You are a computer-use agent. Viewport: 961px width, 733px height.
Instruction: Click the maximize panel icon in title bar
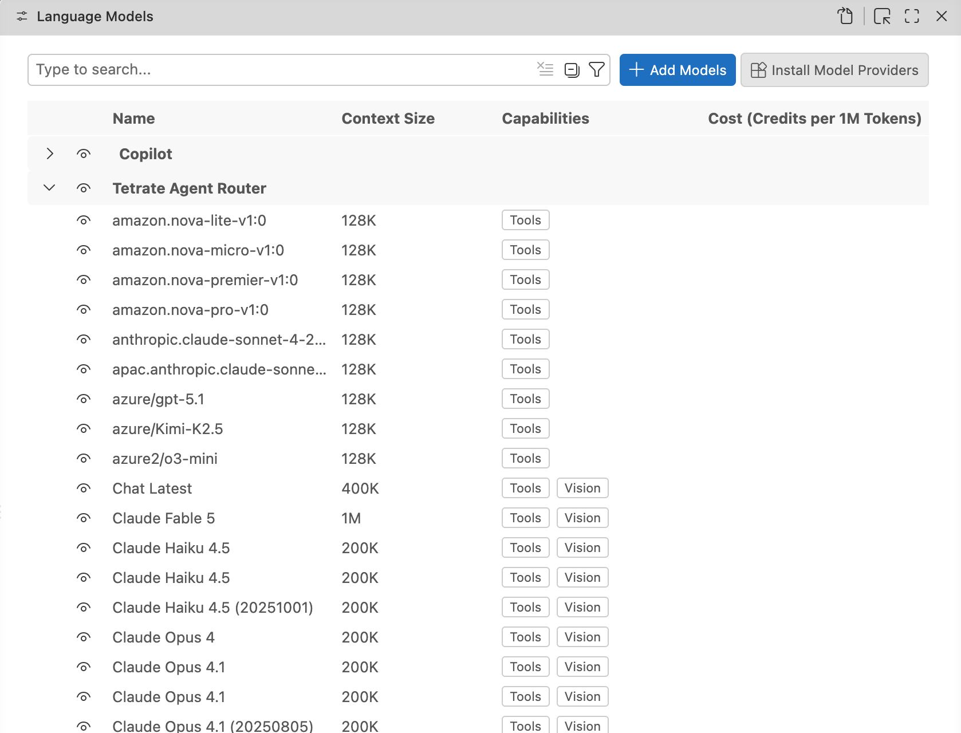(x=912, y=16)
